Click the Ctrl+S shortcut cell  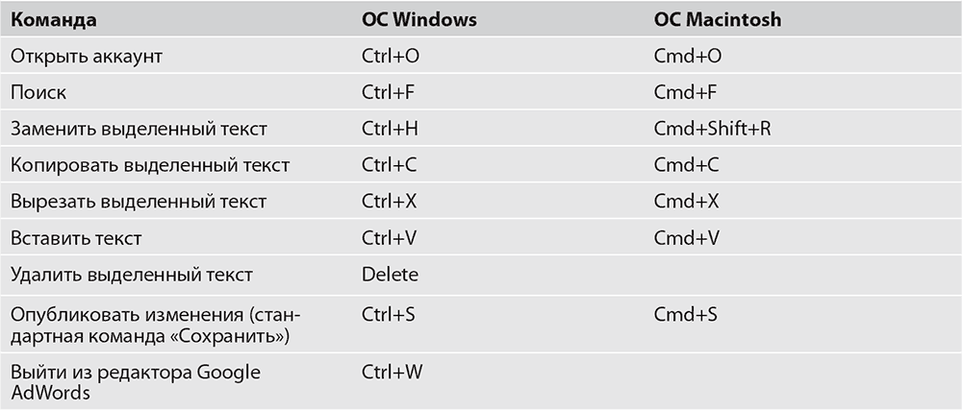389,314
